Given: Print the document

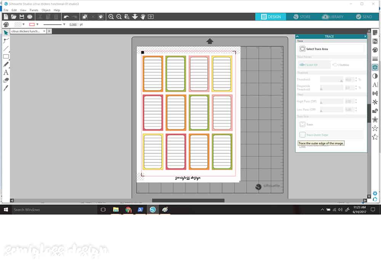Looking at the screenshot, I should 30,16.
